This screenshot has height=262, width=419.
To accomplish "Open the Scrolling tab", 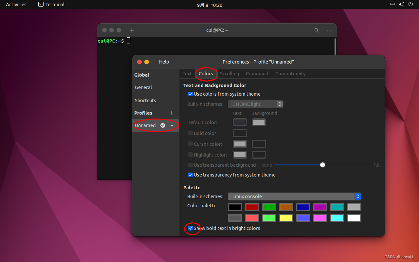I will click(x=229, y=73).
